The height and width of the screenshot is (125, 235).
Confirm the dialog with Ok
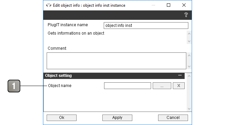tap(61, 118)
